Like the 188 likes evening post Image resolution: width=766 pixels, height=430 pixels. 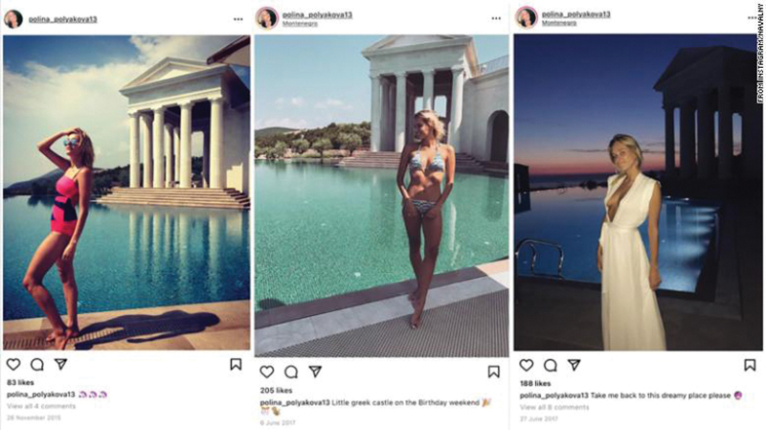(526, 365)
